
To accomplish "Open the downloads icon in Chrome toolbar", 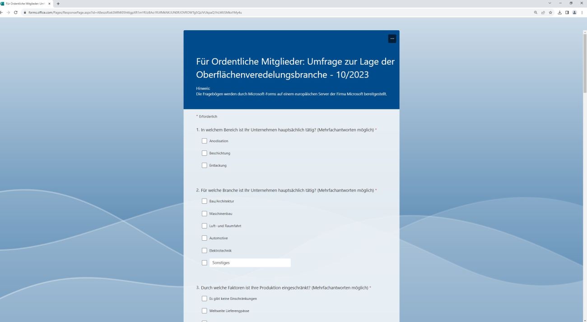I will (x=560, y=12).
